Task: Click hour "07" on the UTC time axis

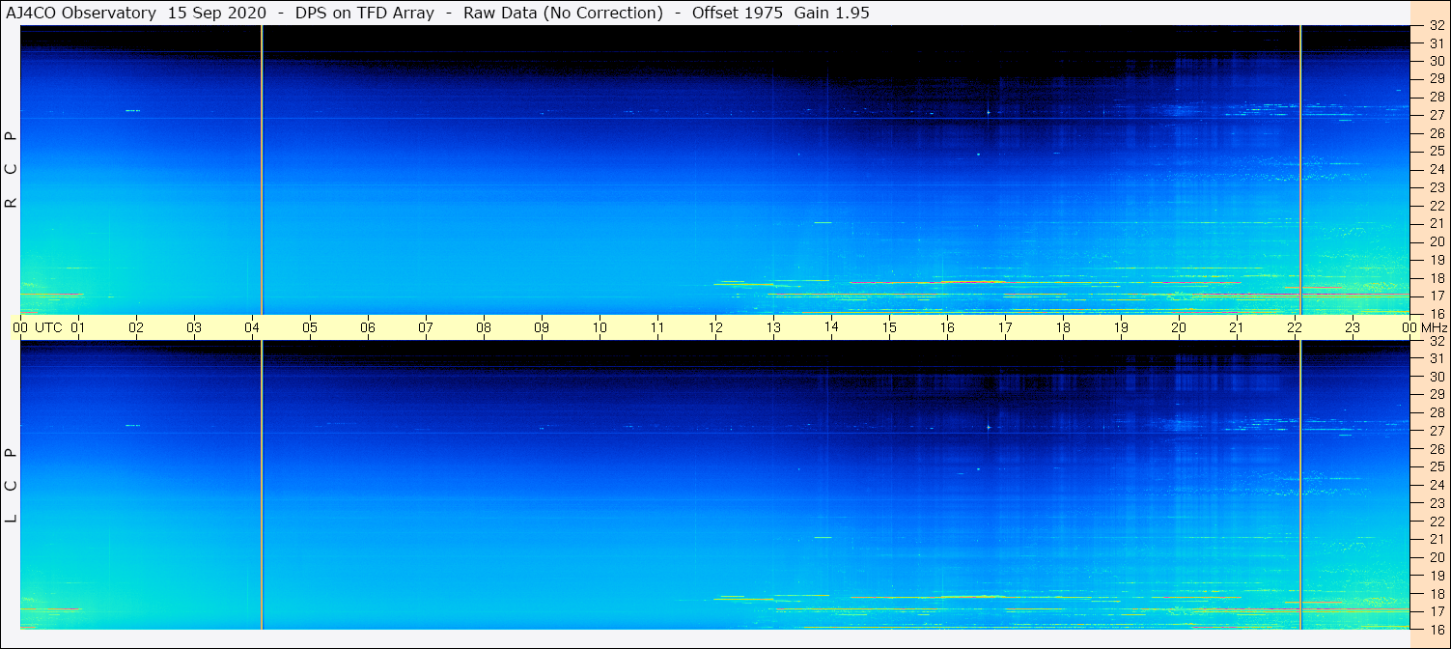Action: (426, 327)
